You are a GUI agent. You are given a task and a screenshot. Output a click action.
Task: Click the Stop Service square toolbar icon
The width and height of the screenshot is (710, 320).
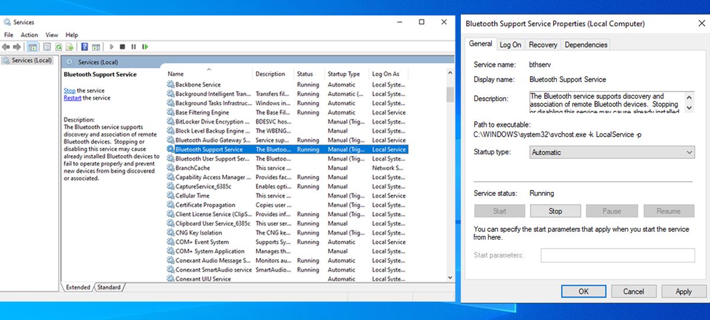122,47
